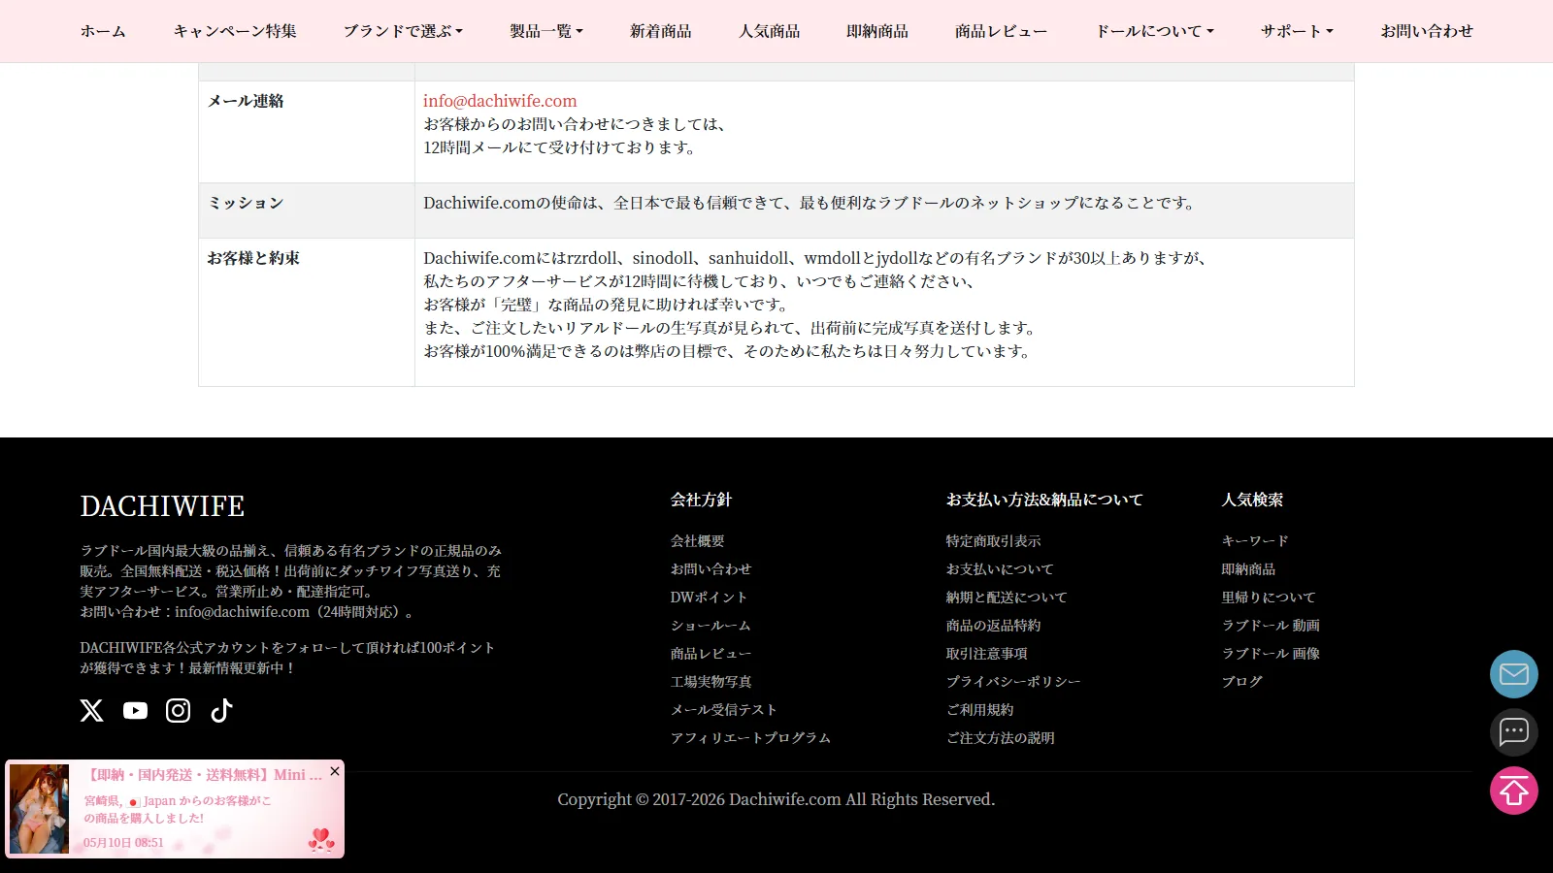Click the お客様と約束 table row label
This screenshot has height=873, width=1553.
tap(253, 258)
